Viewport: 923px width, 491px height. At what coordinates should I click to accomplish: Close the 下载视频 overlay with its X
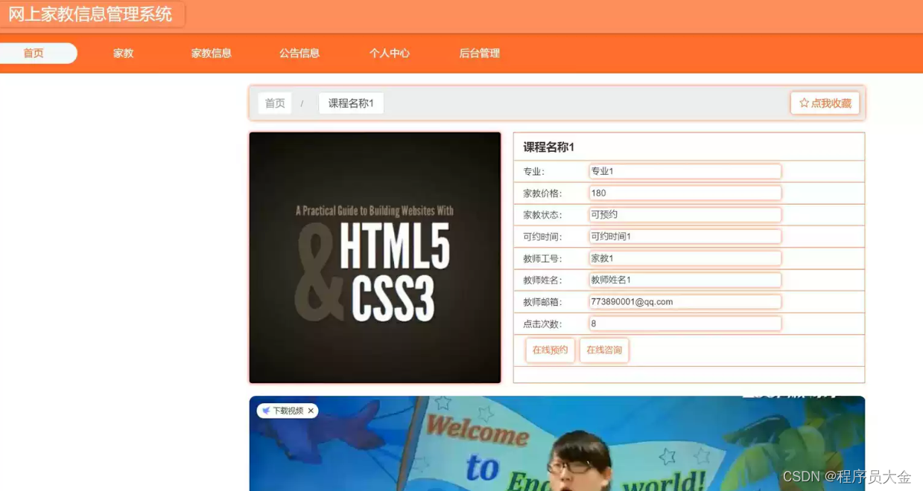(x=311, y=411)
